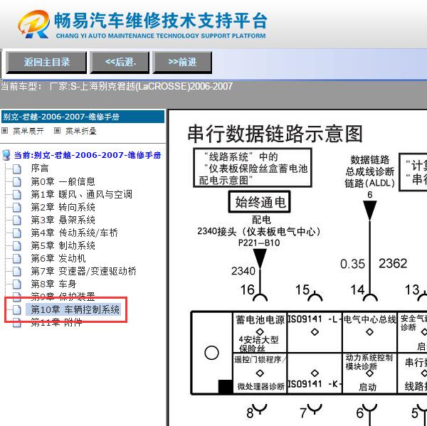Open 第2章 转向系统
The width and height of the screenshot is (427, 426).
pos(63,208)
